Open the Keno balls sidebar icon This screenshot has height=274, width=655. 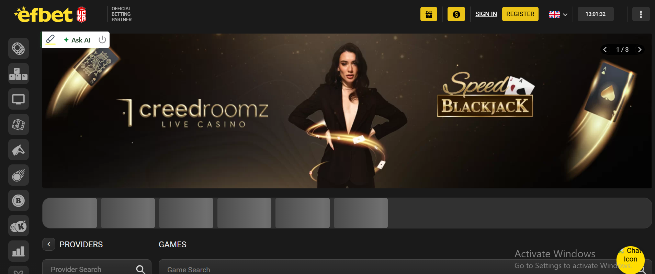point(19,226)
